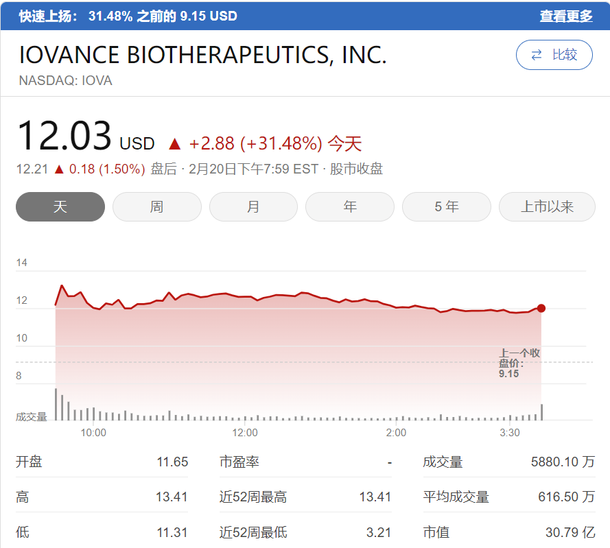The image size is (610, 548).
Task: Click the 市值 30.79 亿 row
Action: point(508,532)
